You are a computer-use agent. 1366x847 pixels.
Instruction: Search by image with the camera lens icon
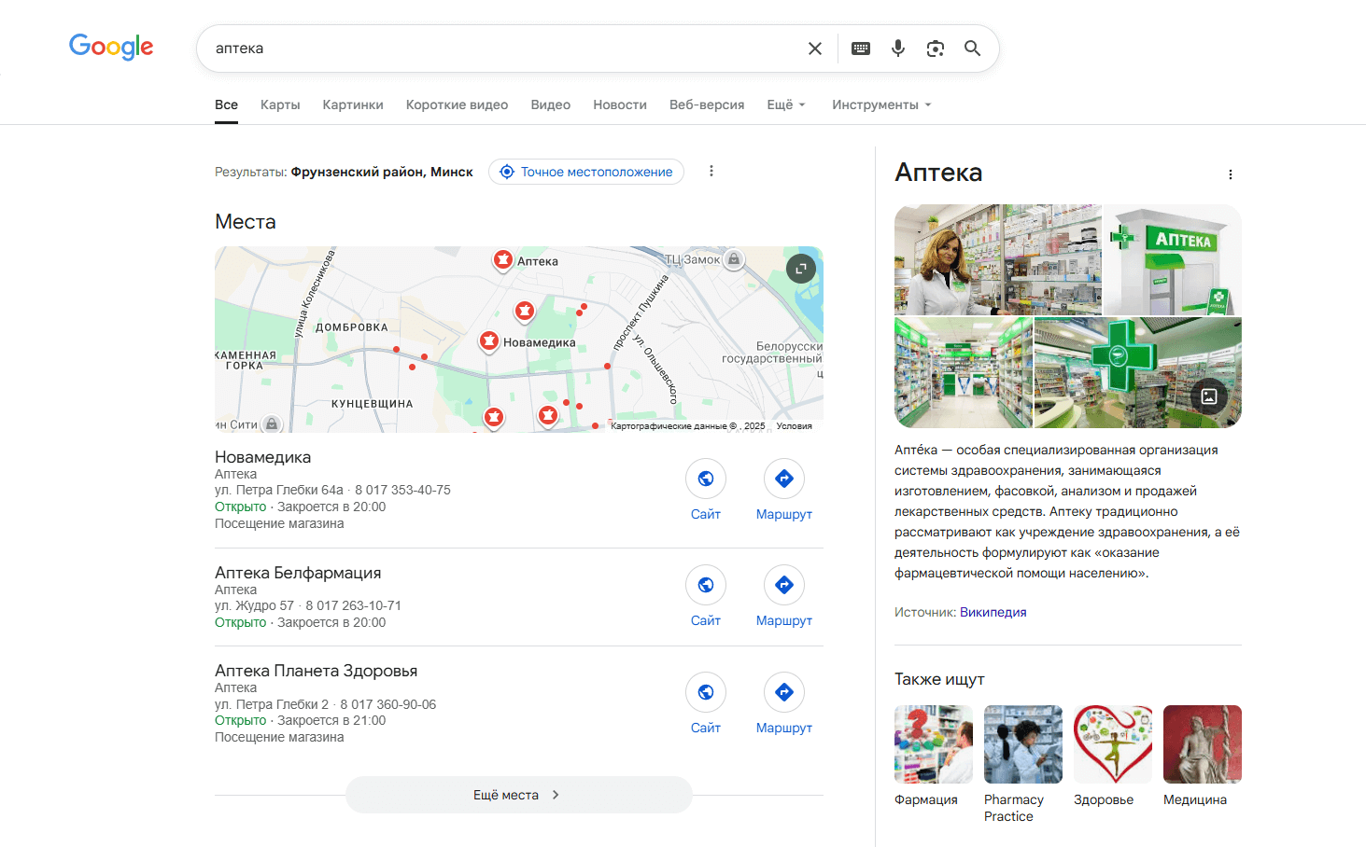[936, 49]
